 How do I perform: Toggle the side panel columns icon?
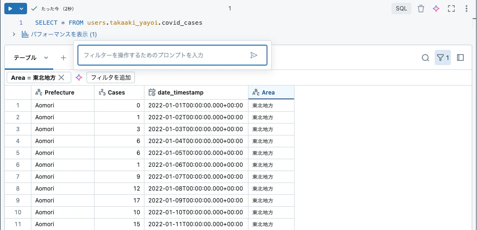pyautogui.click(x=460, y=57)
